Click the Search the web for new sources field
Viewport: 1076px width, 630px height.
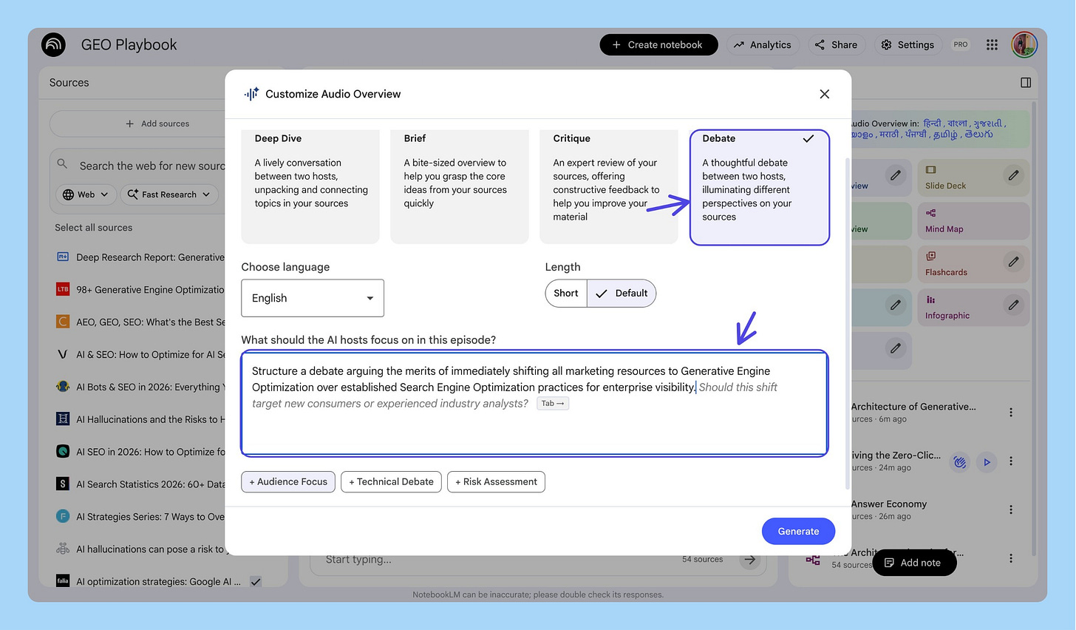151,166
